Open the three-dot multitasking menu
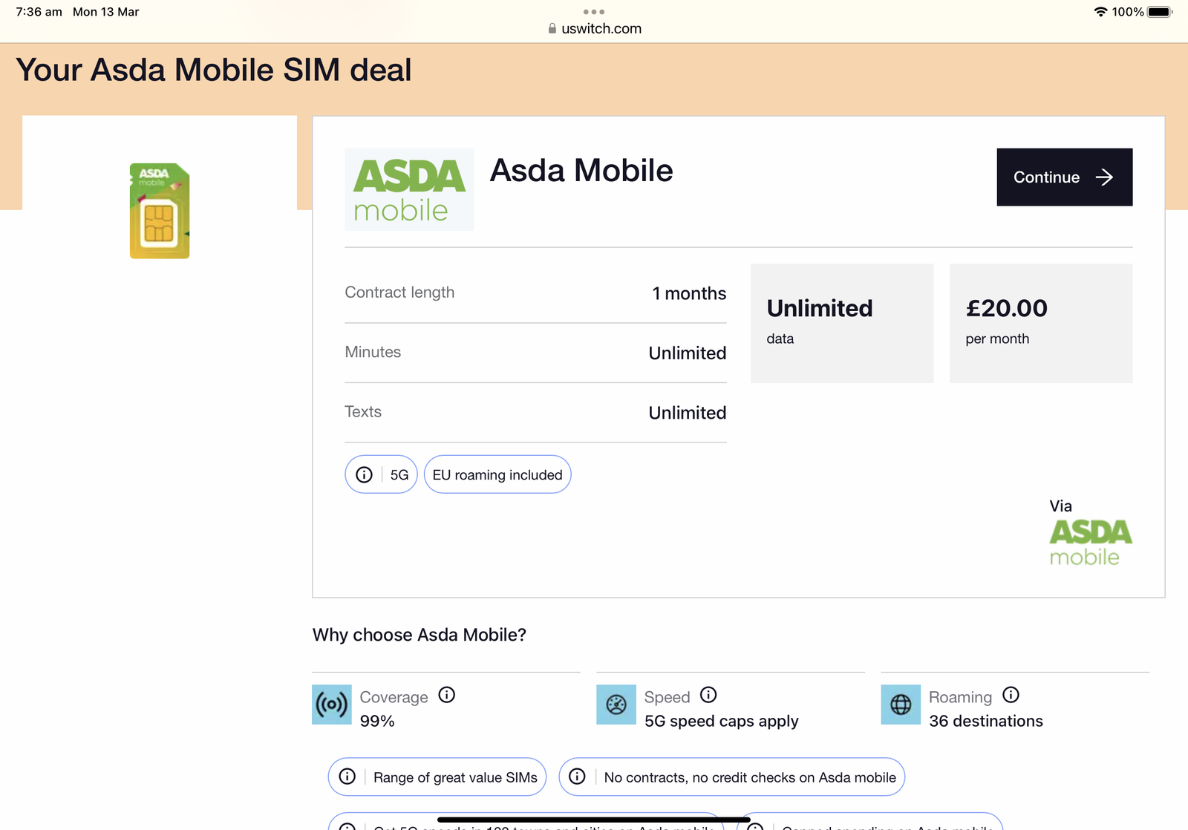The image size is (1188, 830). click(594, 12)
